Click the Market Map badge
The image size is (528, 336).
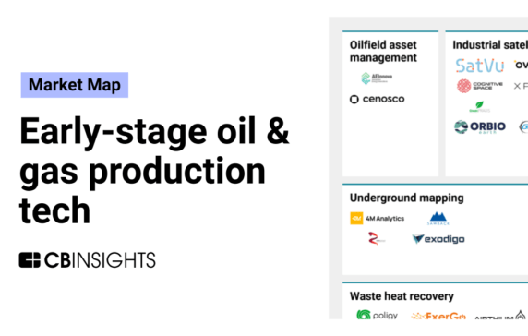pyautogui.click(x=75, y=85)
